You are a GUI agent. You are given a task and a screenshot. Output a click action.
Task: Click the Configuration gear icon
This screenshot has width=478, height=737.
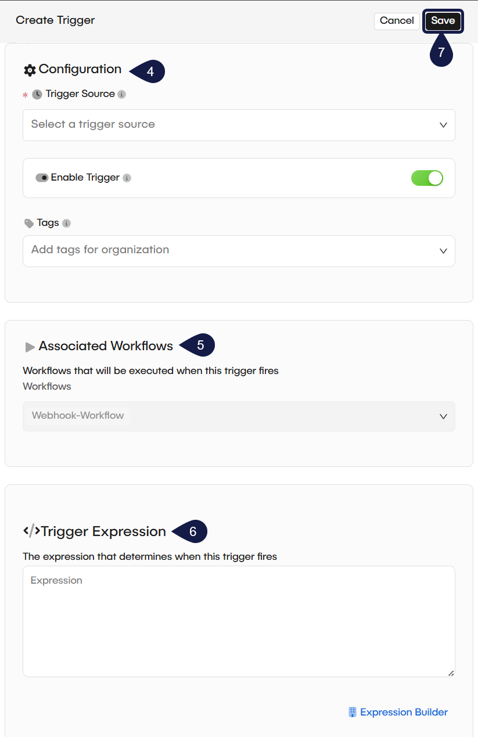pyautogui.click(x=30, y=70)
